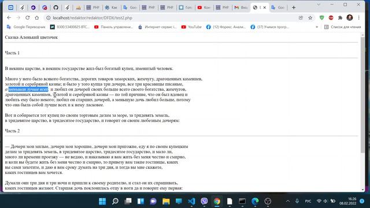Screen dimensions: 370x208
Task: Open a new browser tab
Action: [x=294, y=8]
